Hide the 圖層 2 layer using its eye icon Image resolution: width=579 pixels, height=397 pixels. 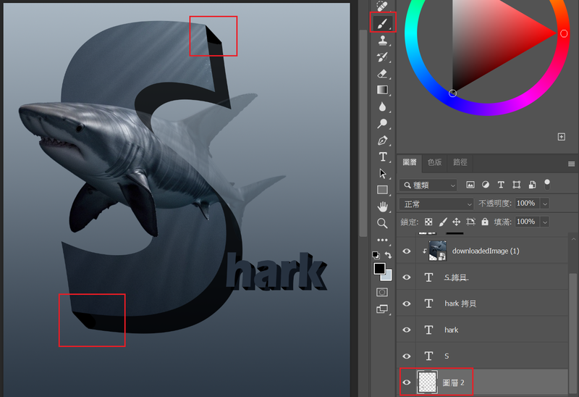pos(407,383)
